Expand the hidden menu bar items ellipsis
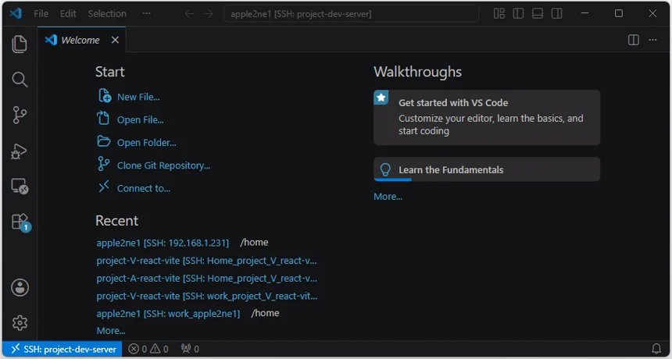 click(147, 14)
